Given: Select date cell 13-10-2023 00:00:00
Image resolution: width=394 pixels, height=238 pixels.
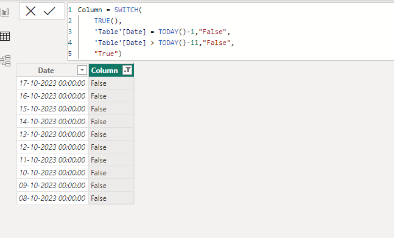Looking at the screenshot, I should pyautogui.click(x=52, y=135).
